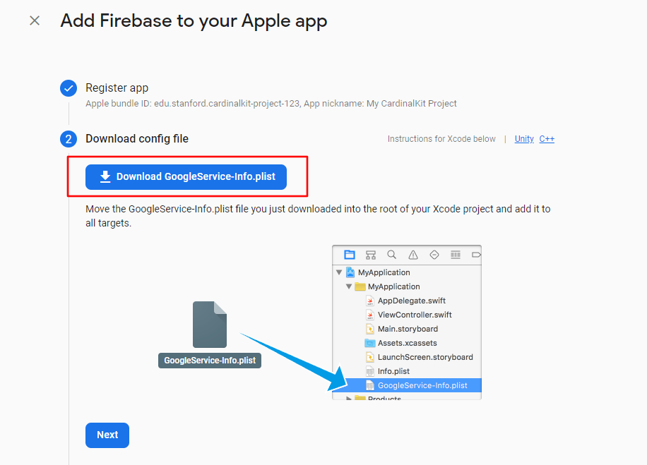Image resolution: width=647 pixels, height=465 pixels.
Task: Close the Add Firebase dialog
Action: click(34, 20)
